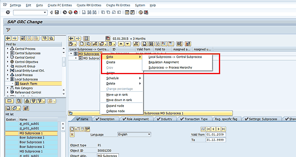Expand the child MO Subprocess row in hierarchy

coord(76,58)
